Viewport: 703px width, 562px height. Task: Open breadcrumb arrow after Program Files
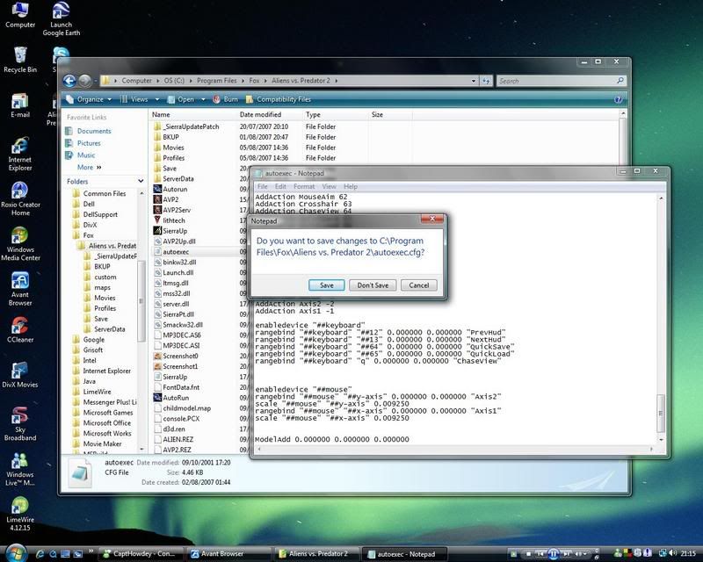click(x=243, y=81)
